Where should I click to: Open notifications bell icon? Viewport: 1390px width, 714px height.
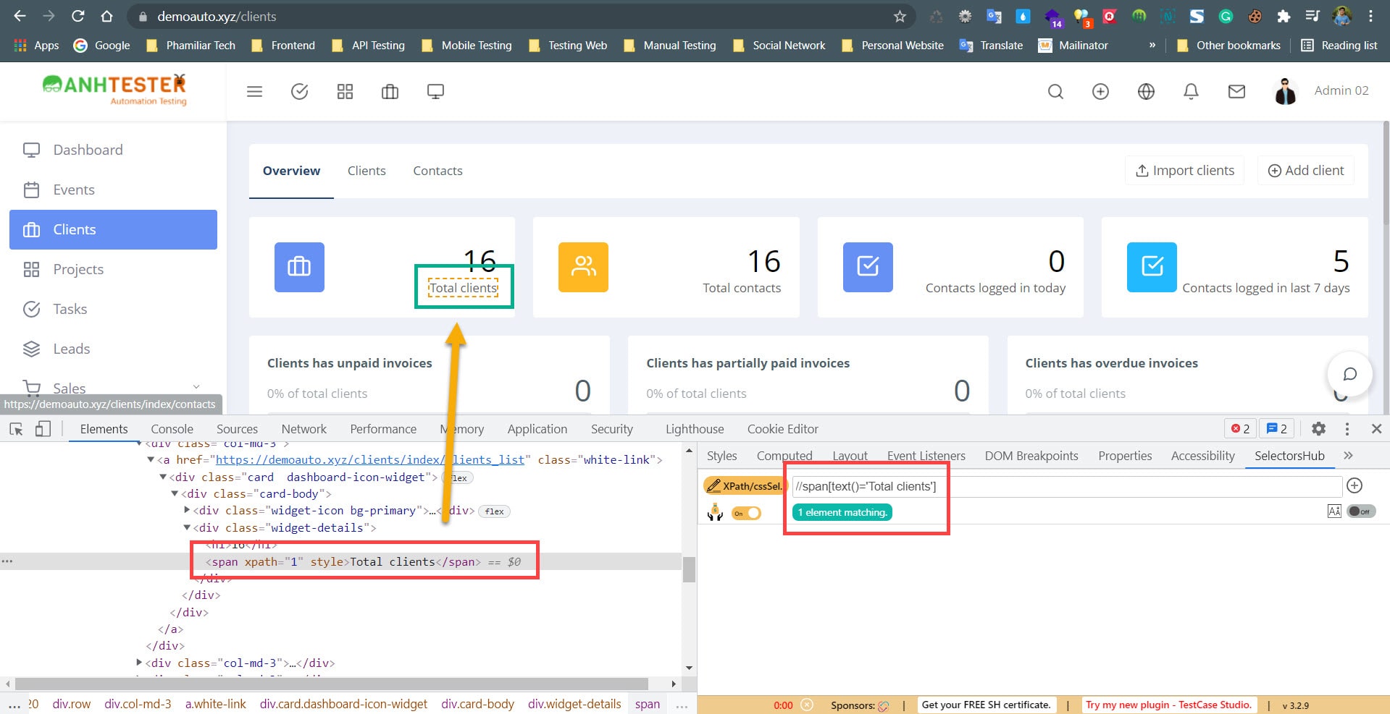1191,91
